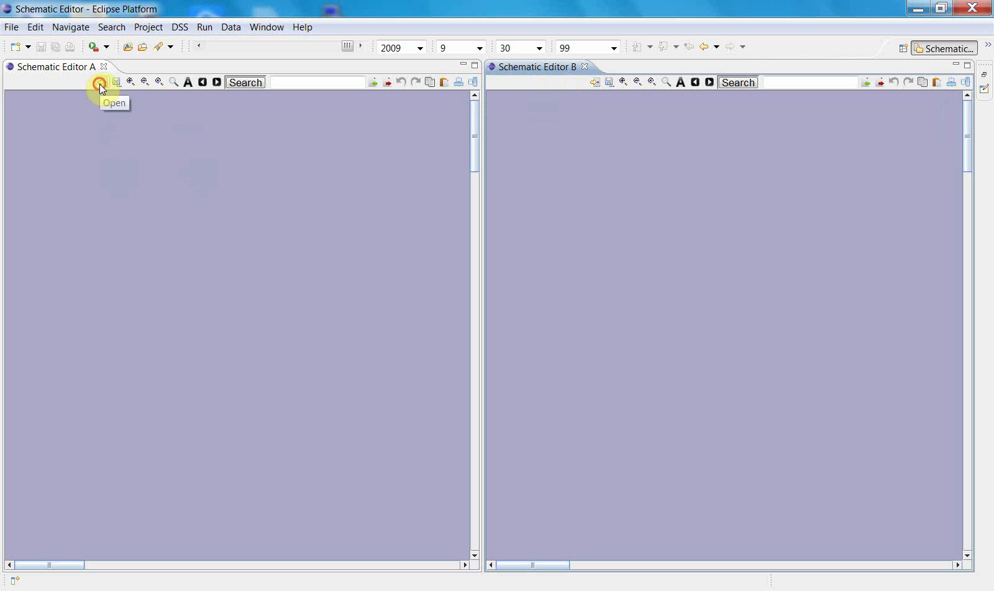This screenshot has width=994, height=591.
Task: Expand New wizard dropdown arrow
Action: pos(28,47)
